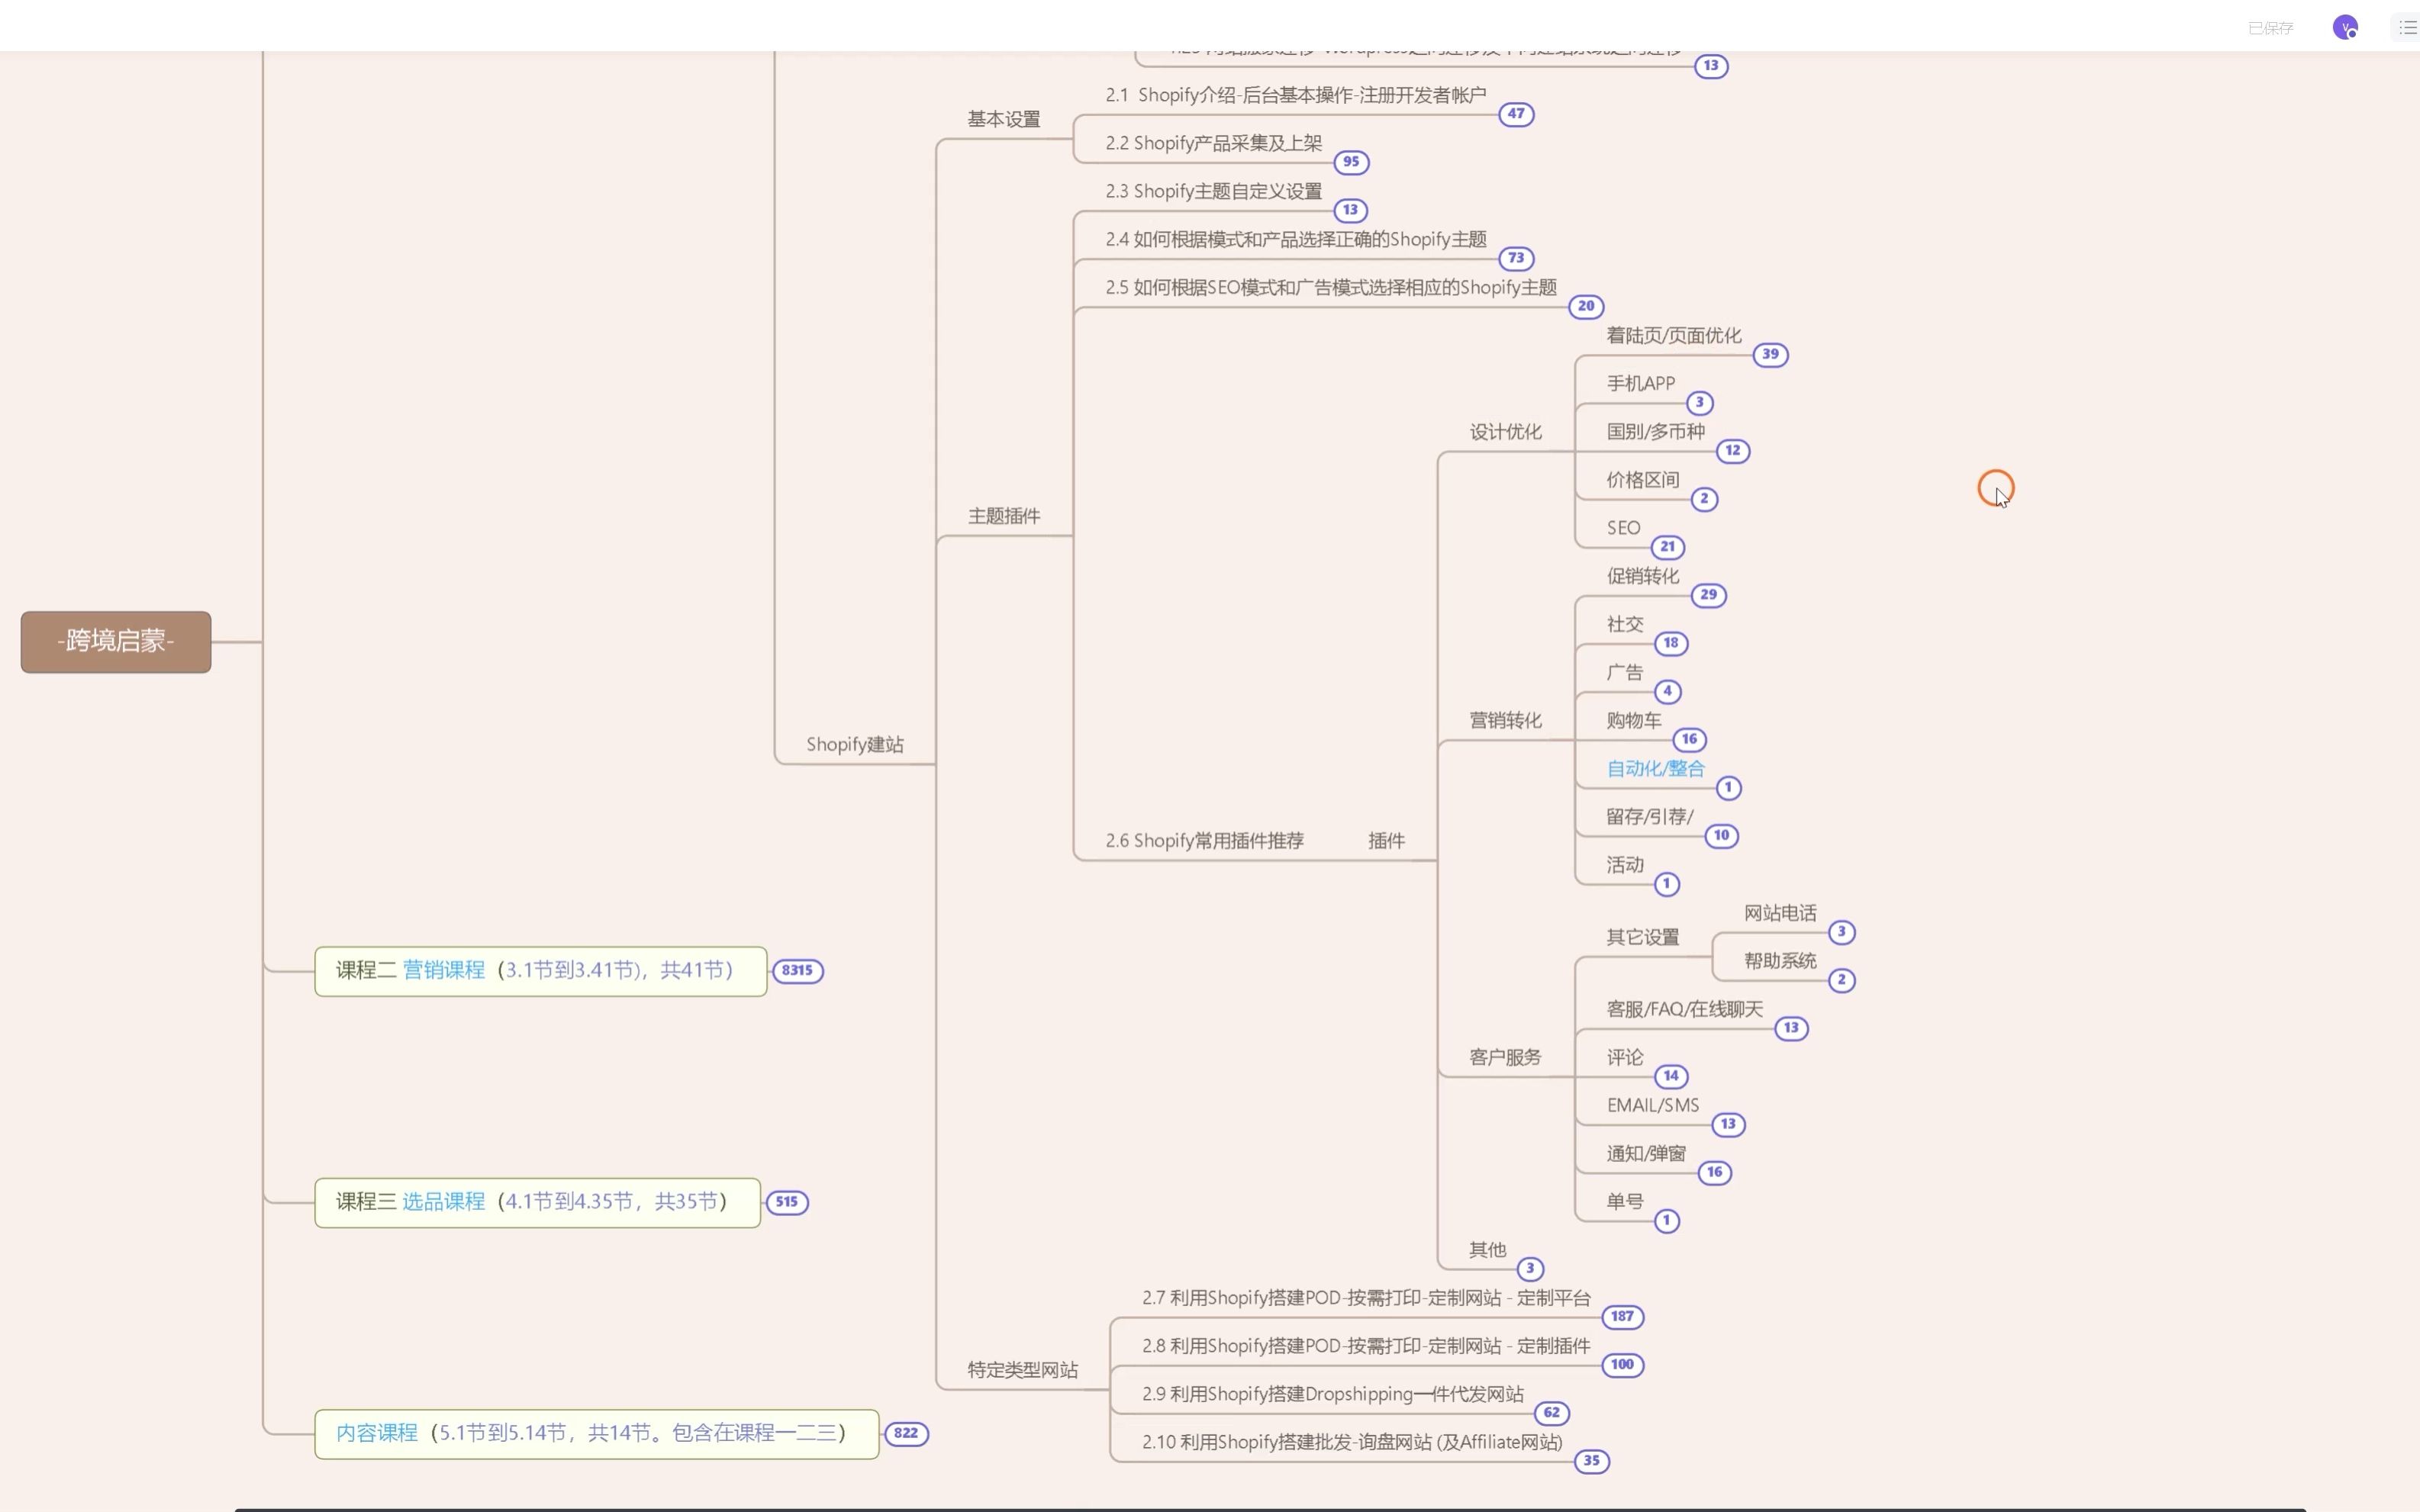Open the user avatar menu
Viewport: 2420px width, 1512px height.
pyautogui.click(x=2344, y=27)
